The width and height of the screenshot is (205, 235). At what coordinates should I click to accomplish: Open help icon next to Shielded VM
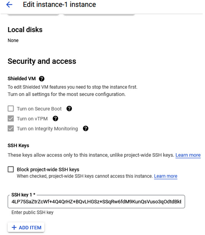coord(41,79)
